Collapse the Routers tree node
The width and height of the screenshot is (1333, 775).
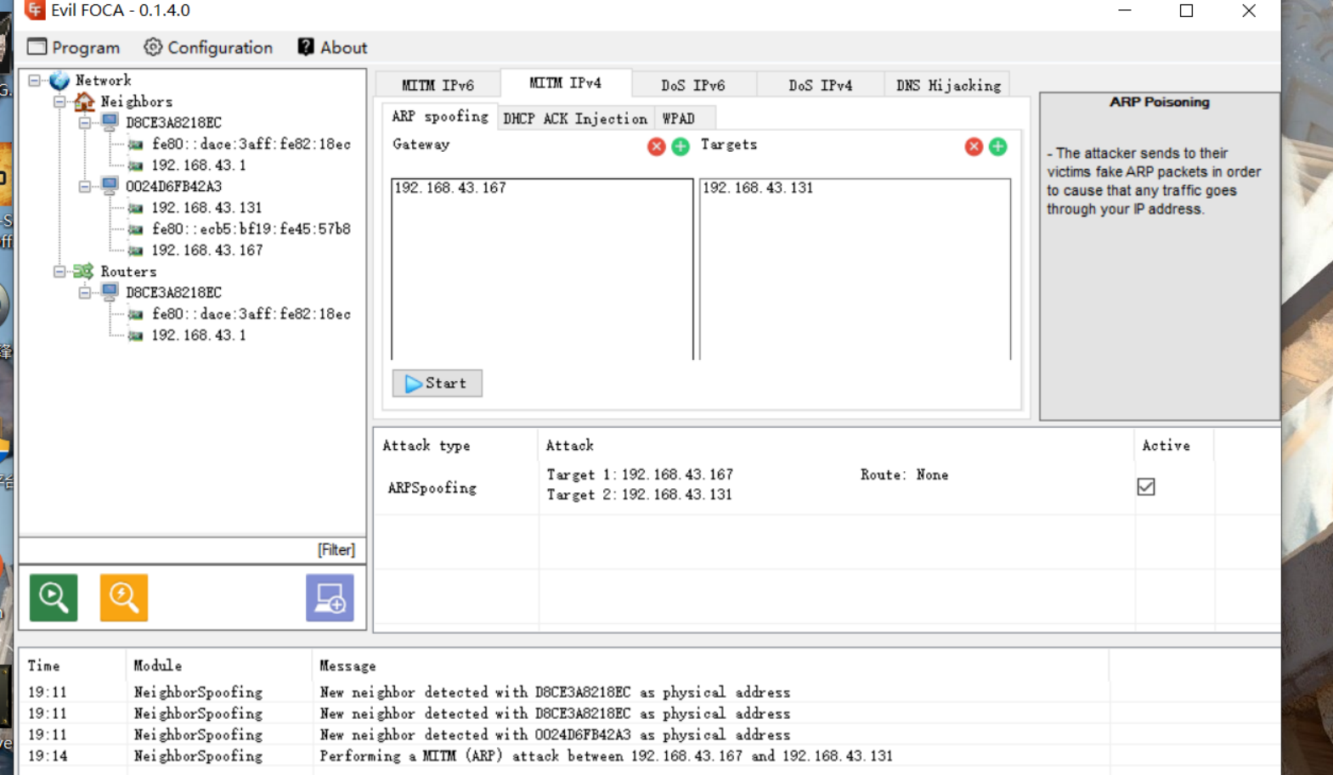[59, 272]
